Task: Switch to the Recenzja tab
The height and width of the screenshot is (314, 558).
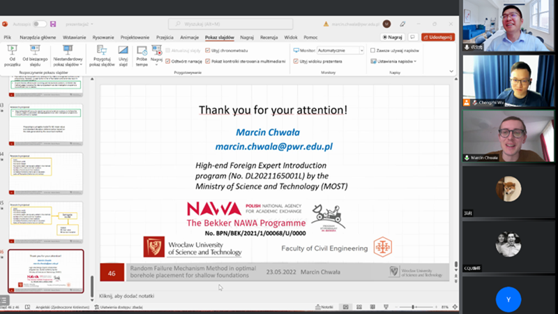Action: click(269, 38)
